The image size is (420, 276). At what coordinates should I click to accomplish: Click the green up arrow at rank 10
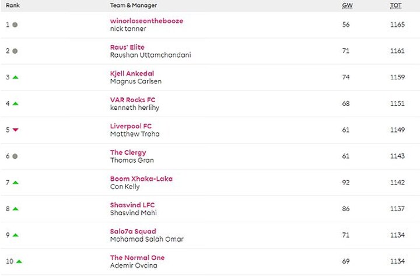[x=19, y=261]
